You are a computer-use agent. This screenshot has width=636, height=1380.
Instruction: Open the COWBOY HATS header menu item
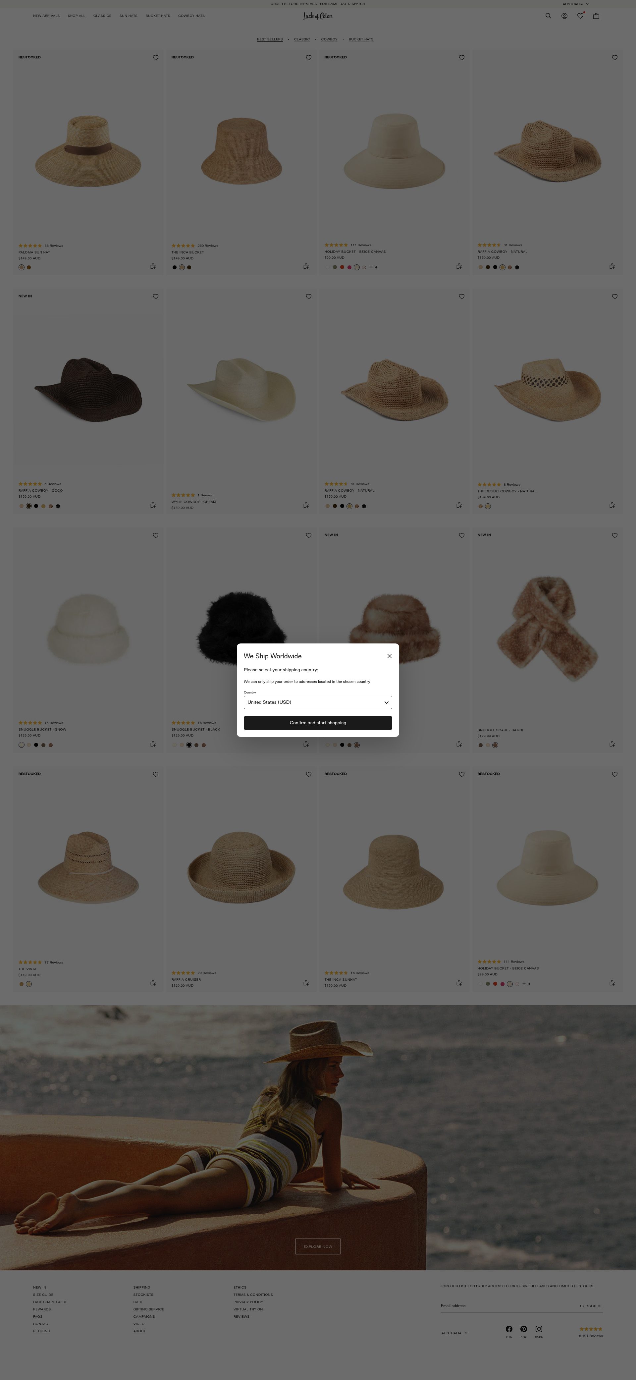[x=191, y=16]
